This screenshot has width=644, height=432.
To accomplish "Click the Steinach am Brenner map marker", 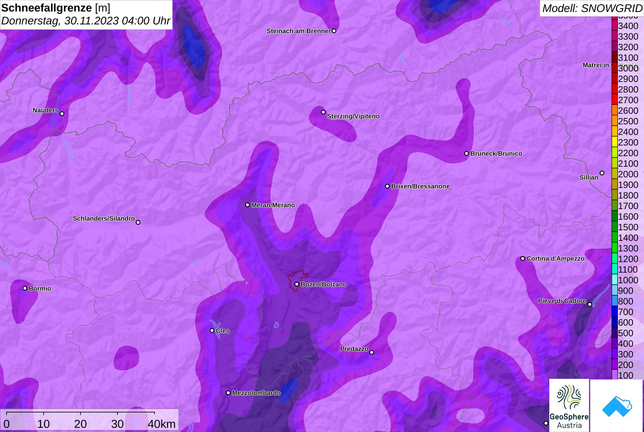I will [x=334, y=31].
